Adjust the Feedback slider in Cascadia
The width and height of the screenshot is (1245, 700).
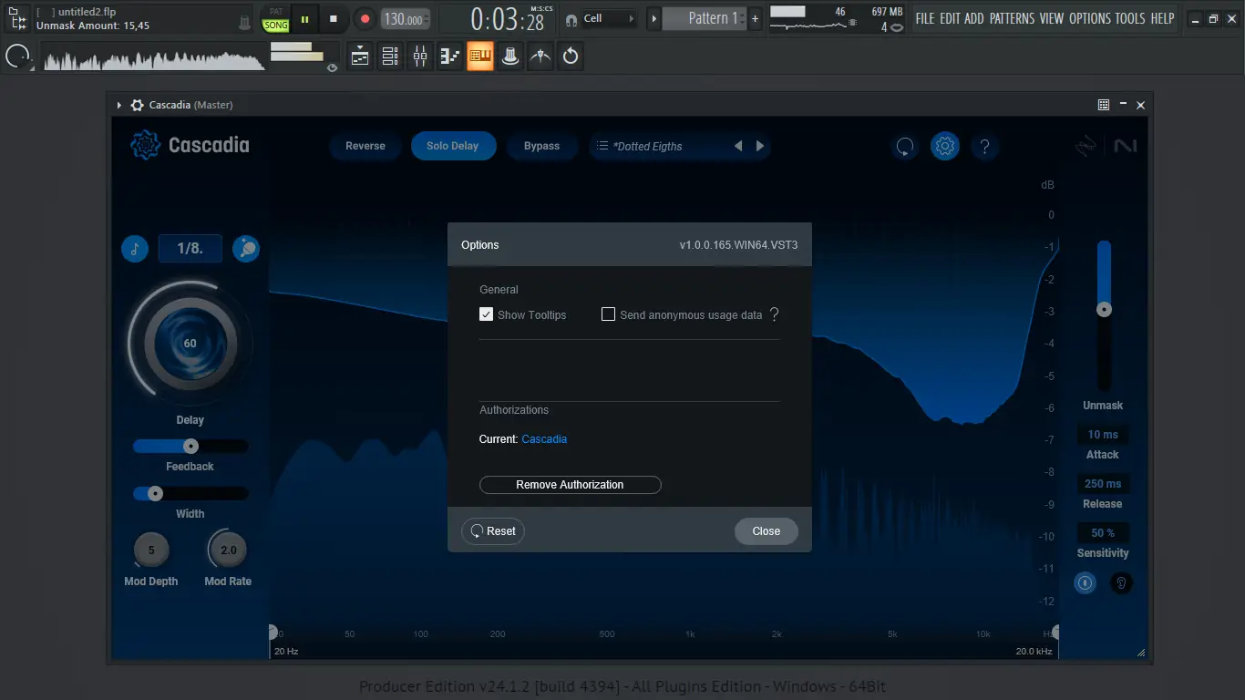point(190,446)
